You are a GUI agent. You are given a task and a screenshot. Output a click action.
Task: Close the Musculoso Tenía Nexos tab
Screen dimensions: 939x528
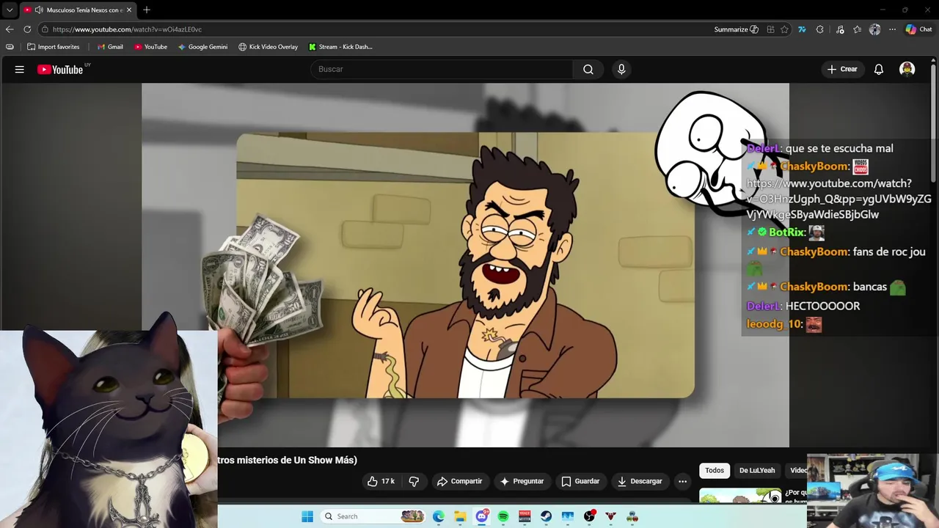(x=129, y=10)
